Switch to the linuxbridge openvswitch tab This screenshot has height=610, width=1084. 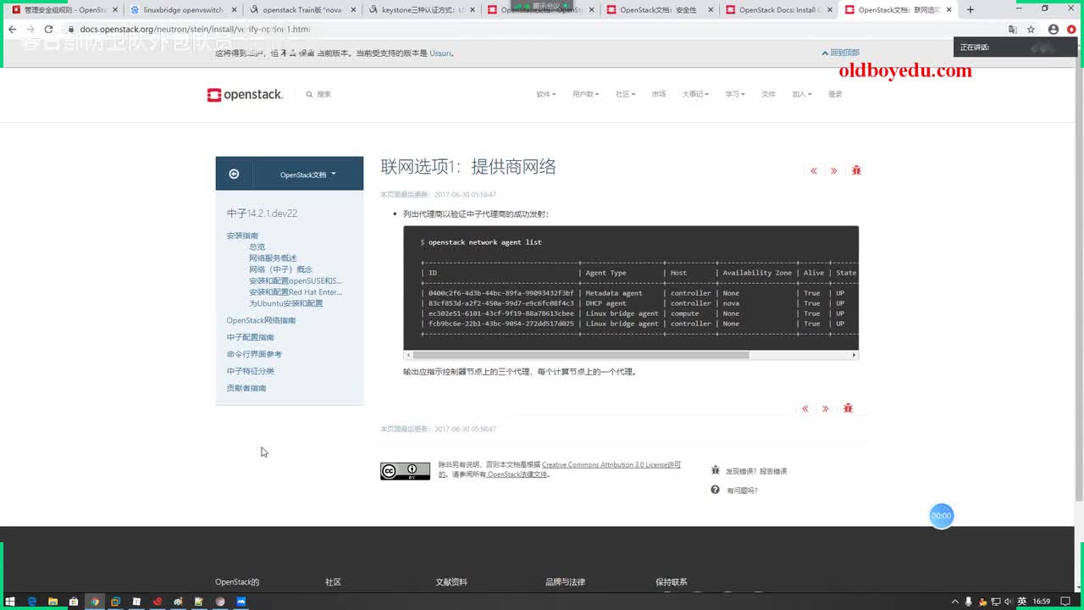[x=181, y=10]
